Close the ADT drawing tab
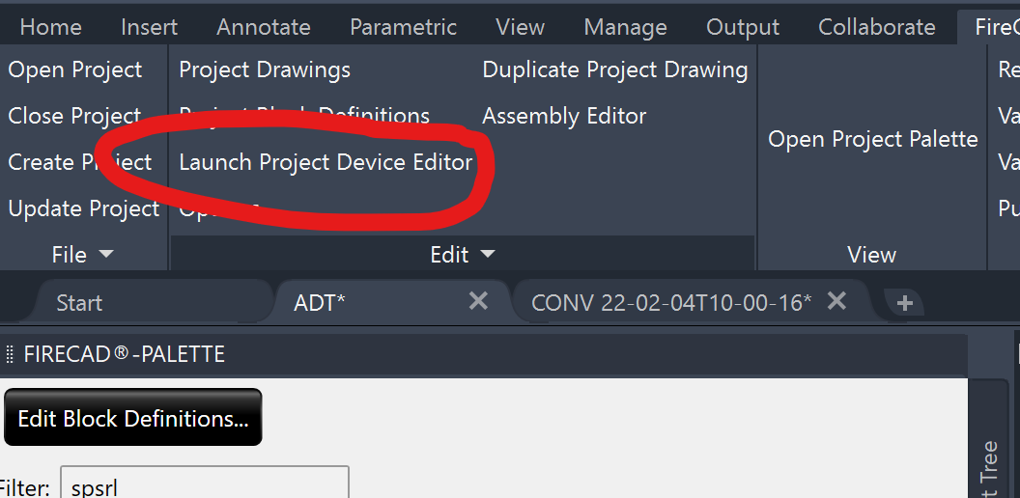The image size is (1020, 498). (478, 301)
